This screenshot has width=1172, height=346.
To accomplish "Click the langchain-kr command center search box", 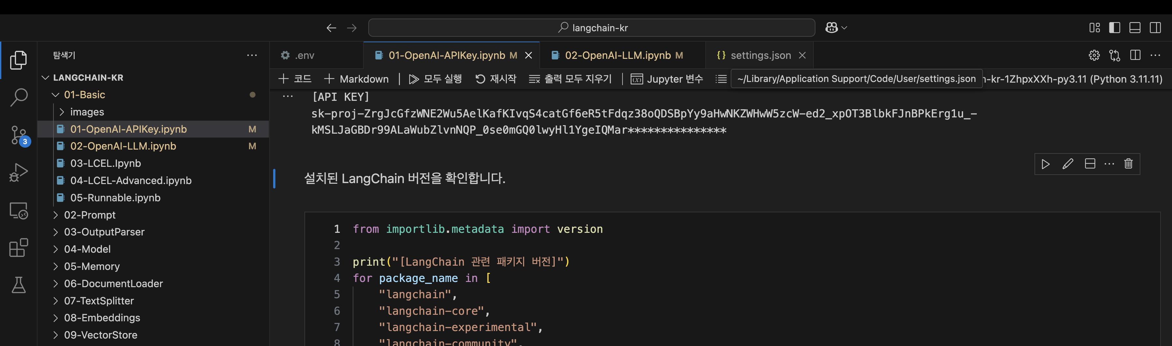I will pyautogui.click(x=592, y=28).
